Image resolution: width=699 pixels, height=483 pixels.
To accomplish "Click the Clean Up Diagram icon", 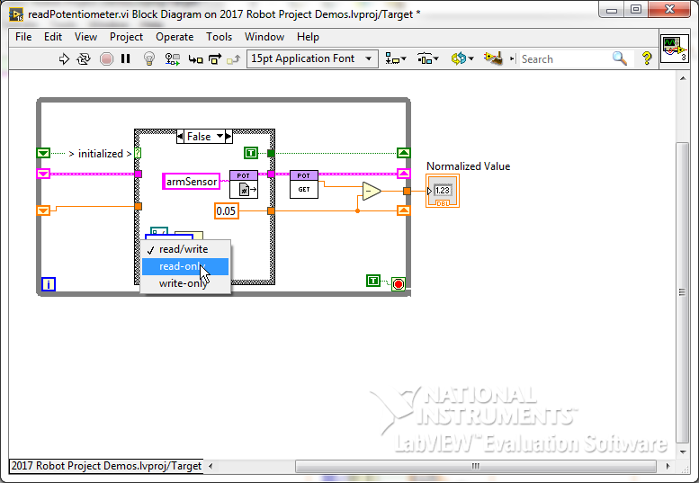I will pos(492,58).
